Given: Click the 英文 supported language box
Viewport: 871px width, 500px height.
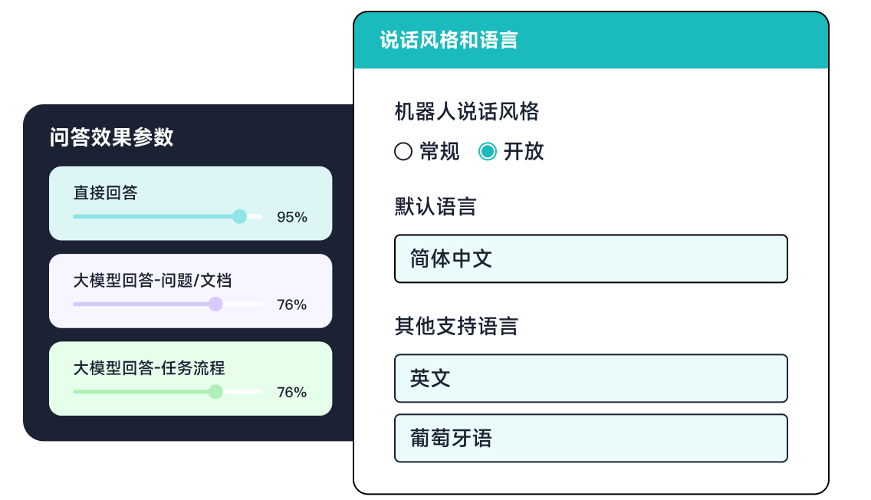Looking at the screenshot, I should pos(590,378).
